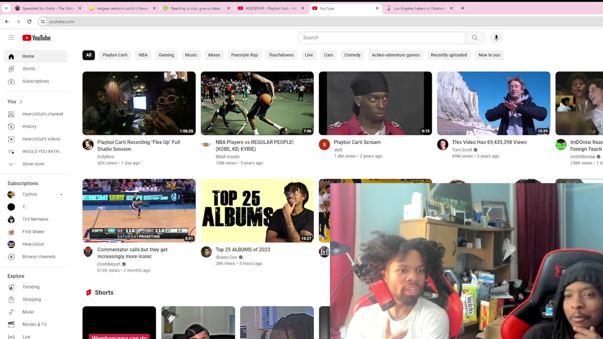Click the search input field
Image resolution: width=603 pixels, height=339 pixels.
click(382, 38)
